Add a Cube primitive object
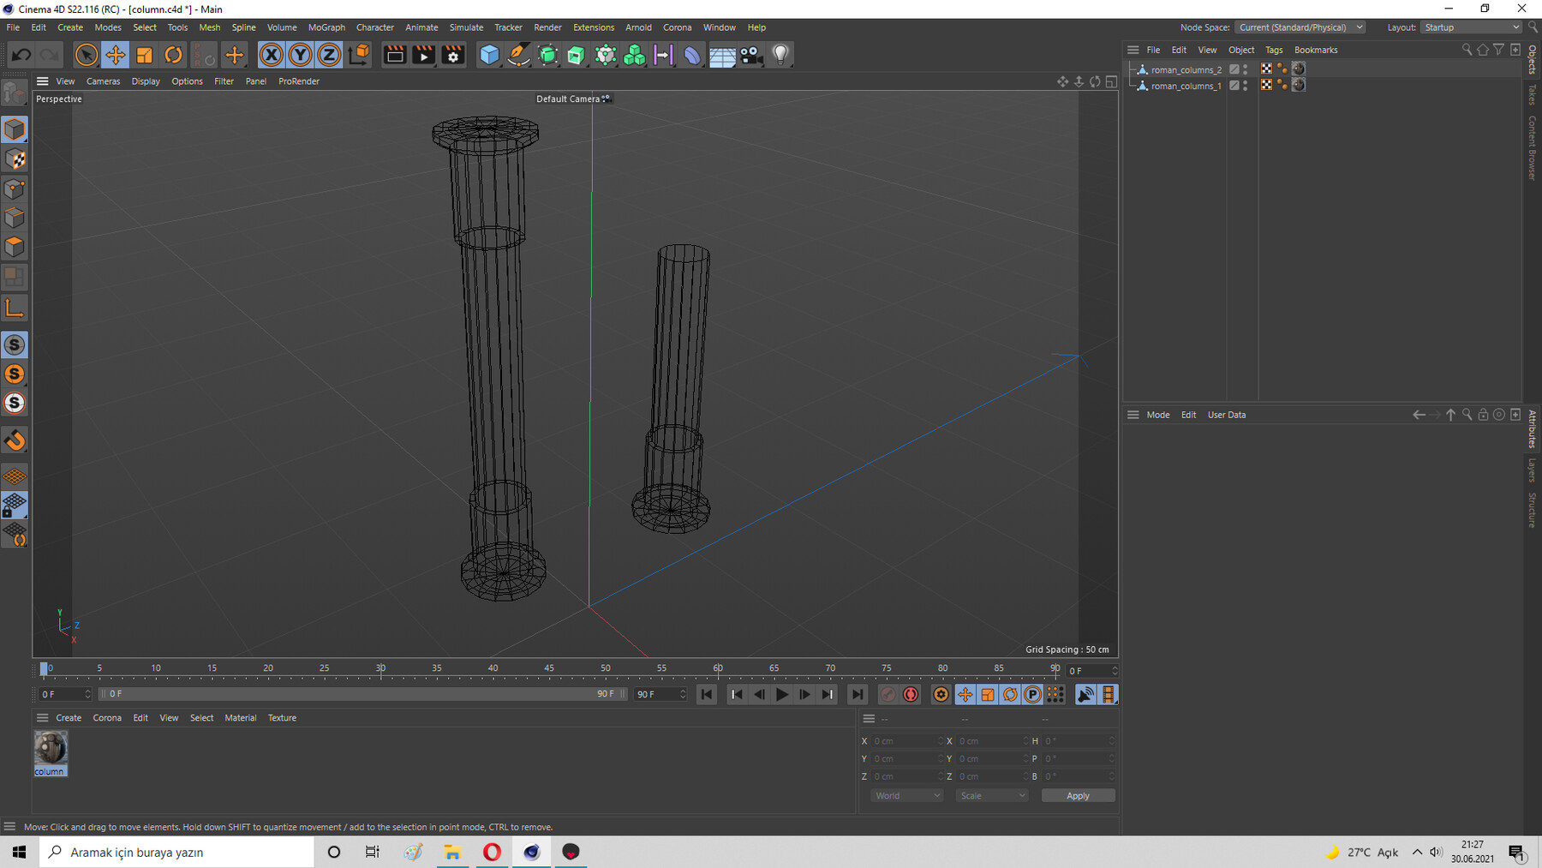Screen dimensions: 1542x868 (489, 55)
